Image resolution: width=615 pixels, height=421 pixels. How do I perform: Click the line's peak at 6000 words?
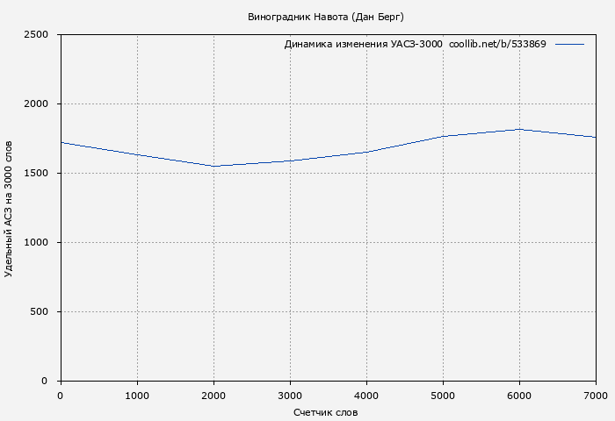[x=519, y=130]
